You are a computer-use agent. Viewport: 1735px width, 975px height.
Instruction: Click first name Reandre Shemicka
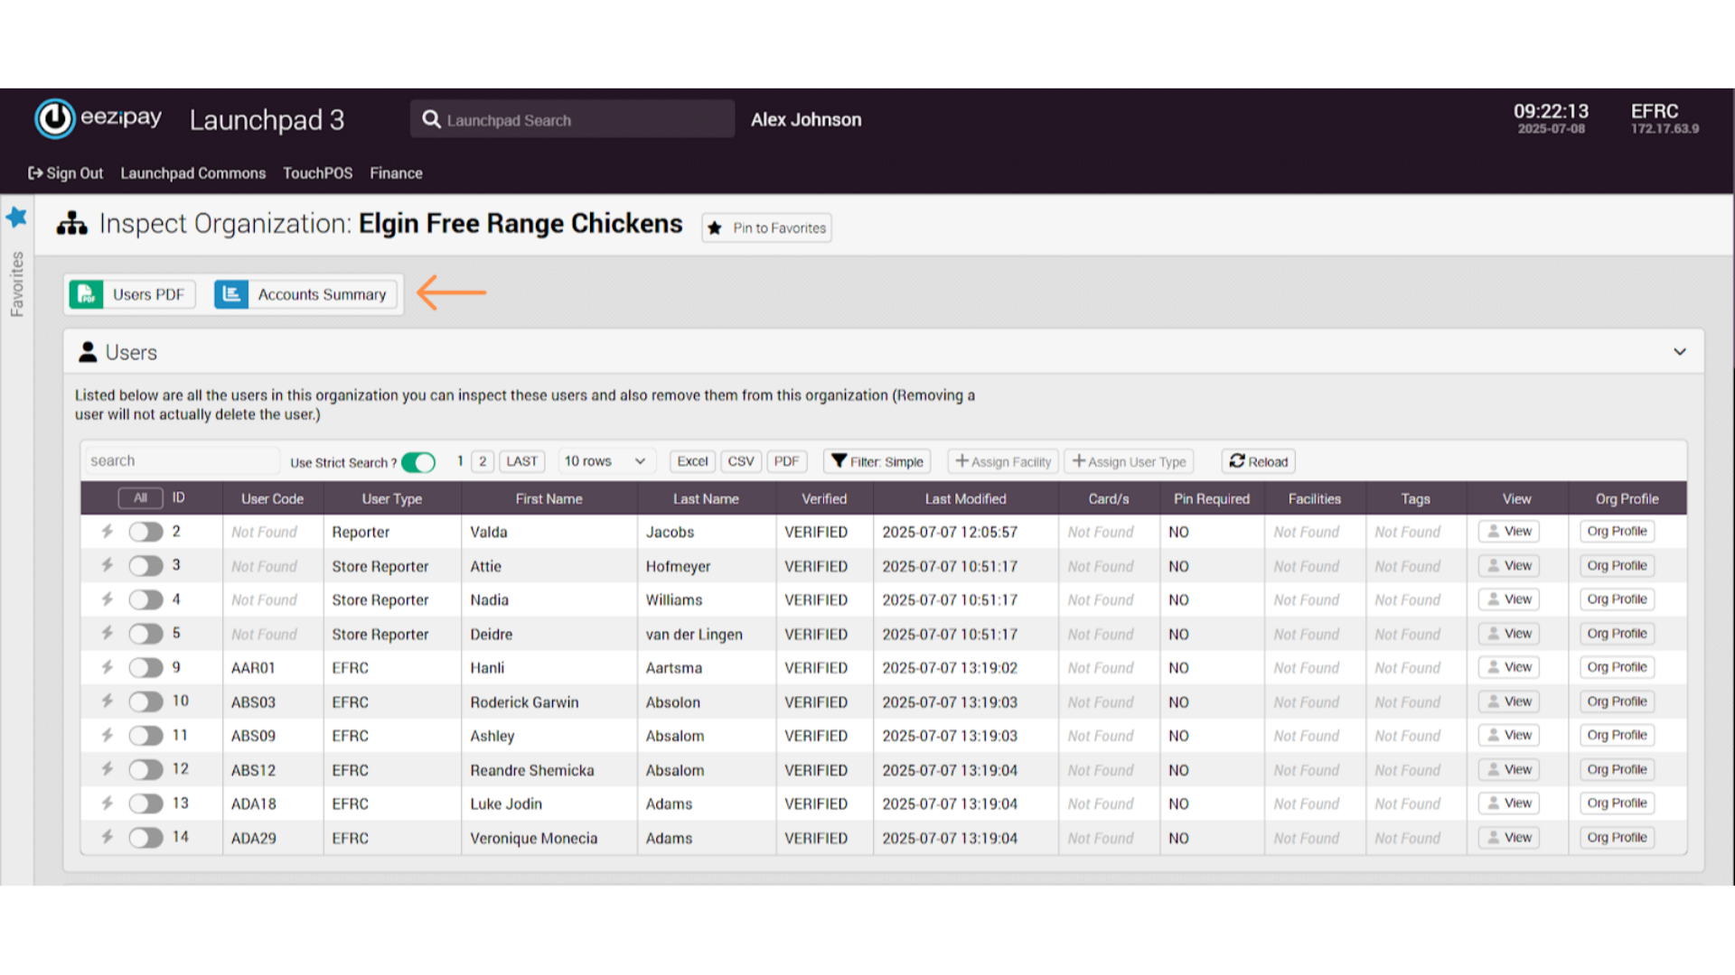532,770
